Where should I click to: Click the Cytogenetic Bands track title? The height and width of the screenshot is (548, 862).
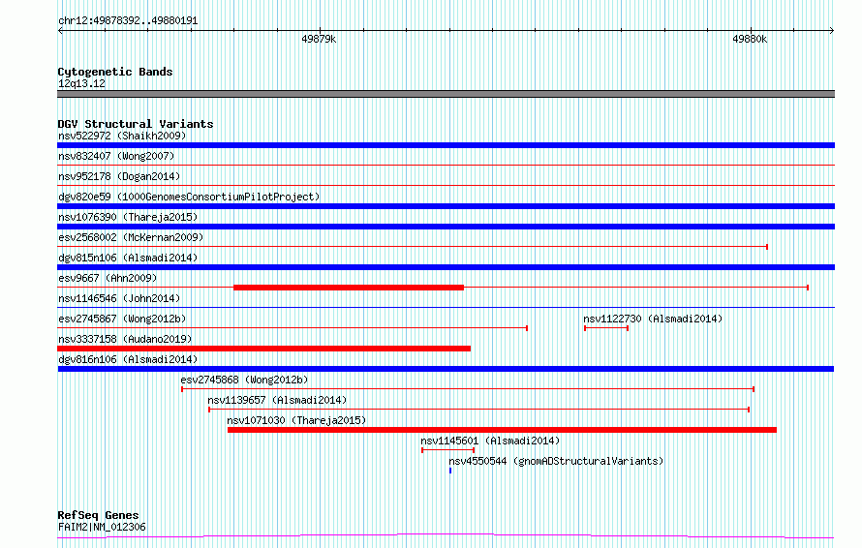point(115,72)
